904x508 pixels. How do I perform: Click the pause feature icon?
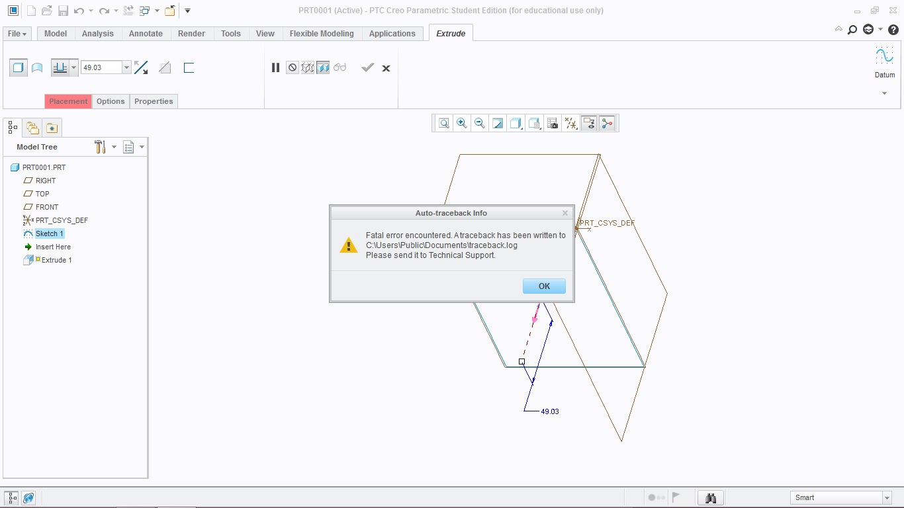[276, 67]
